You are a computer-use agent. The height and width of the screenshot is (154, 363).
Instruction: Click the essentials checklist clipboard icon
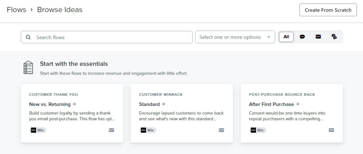point(28,67)
